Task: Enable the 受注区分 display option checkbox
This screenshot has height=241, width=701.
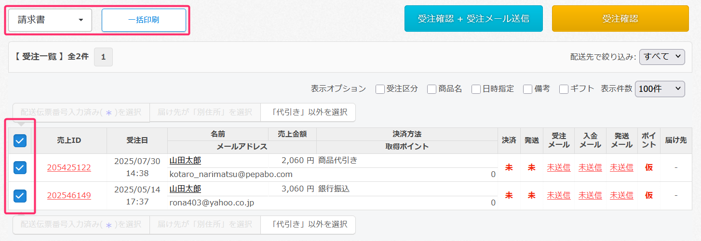Action: (x=380, y=89)
